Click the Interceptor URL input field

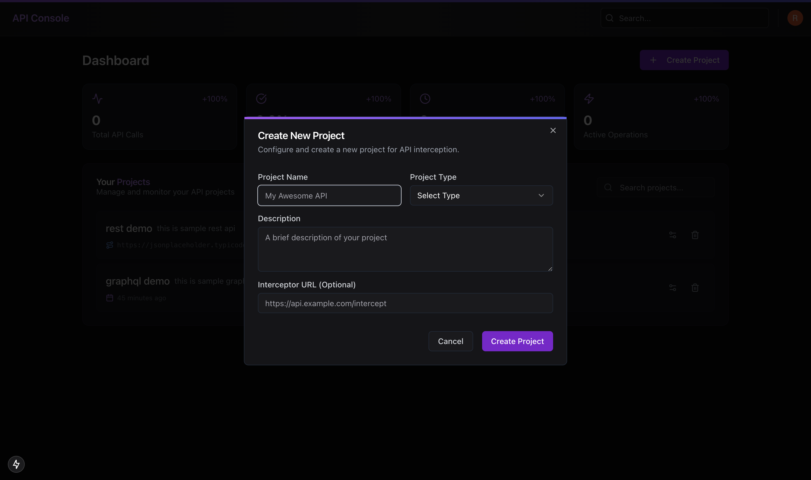coord(405,303)
